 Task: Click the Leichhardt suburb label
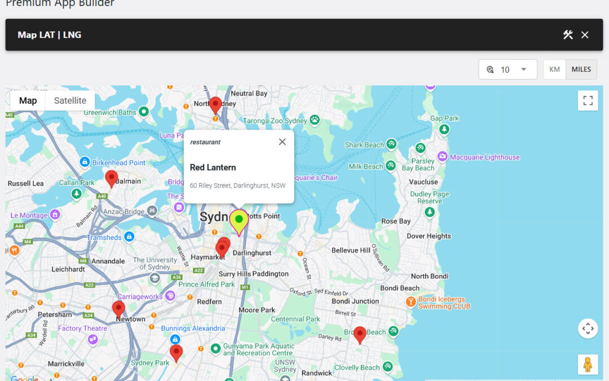(x=68, y=269)
